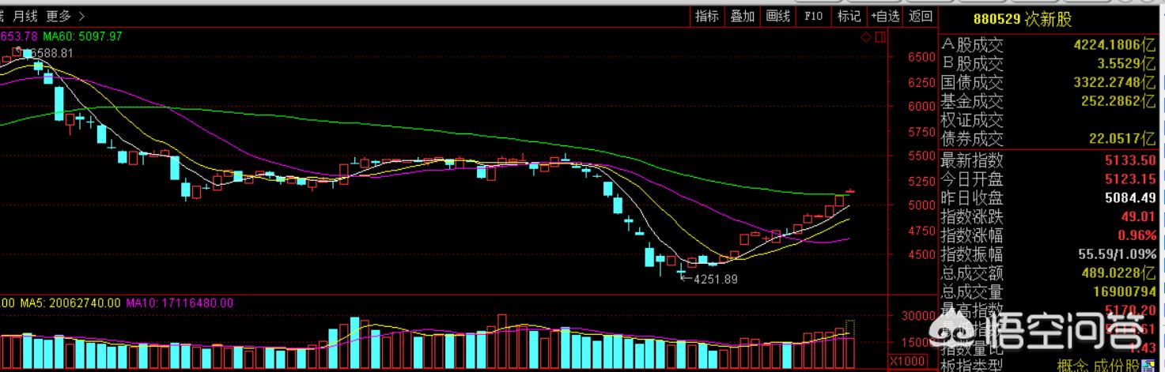Click the 标记 mark button
This screenshot has height=372, width=1165.
tap(849, 16)
